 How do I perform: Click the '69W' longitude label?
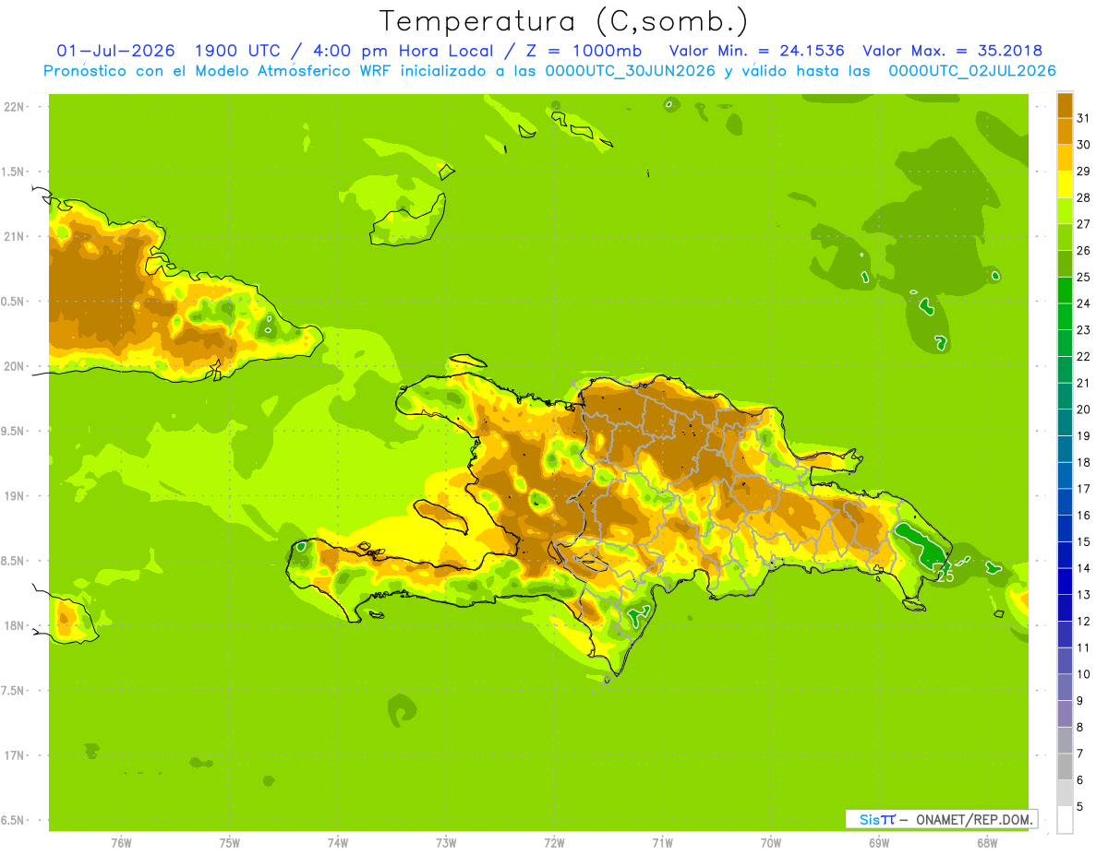pyautogui.click(x=879, y=843)
